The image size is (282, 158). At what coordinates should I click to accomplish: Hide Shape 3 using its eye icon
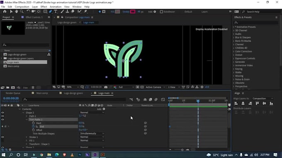(2, 113)
